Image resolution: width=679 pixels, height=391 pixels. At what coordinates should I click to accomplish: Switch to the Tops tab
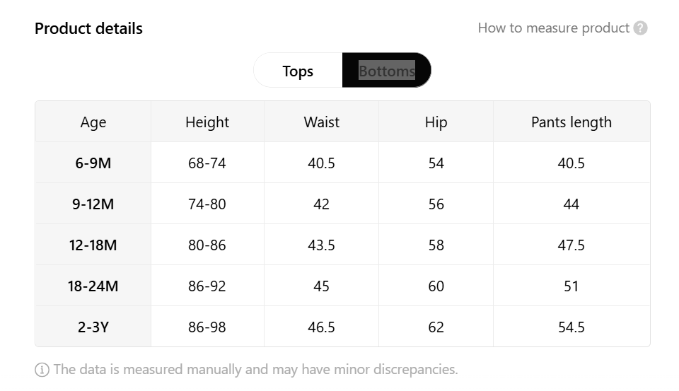(298, 71)
